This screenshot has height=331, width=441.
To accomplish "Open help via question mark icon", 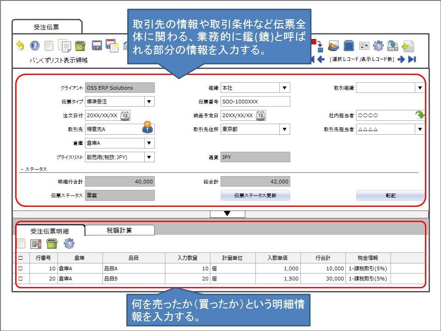I will 34,46.
